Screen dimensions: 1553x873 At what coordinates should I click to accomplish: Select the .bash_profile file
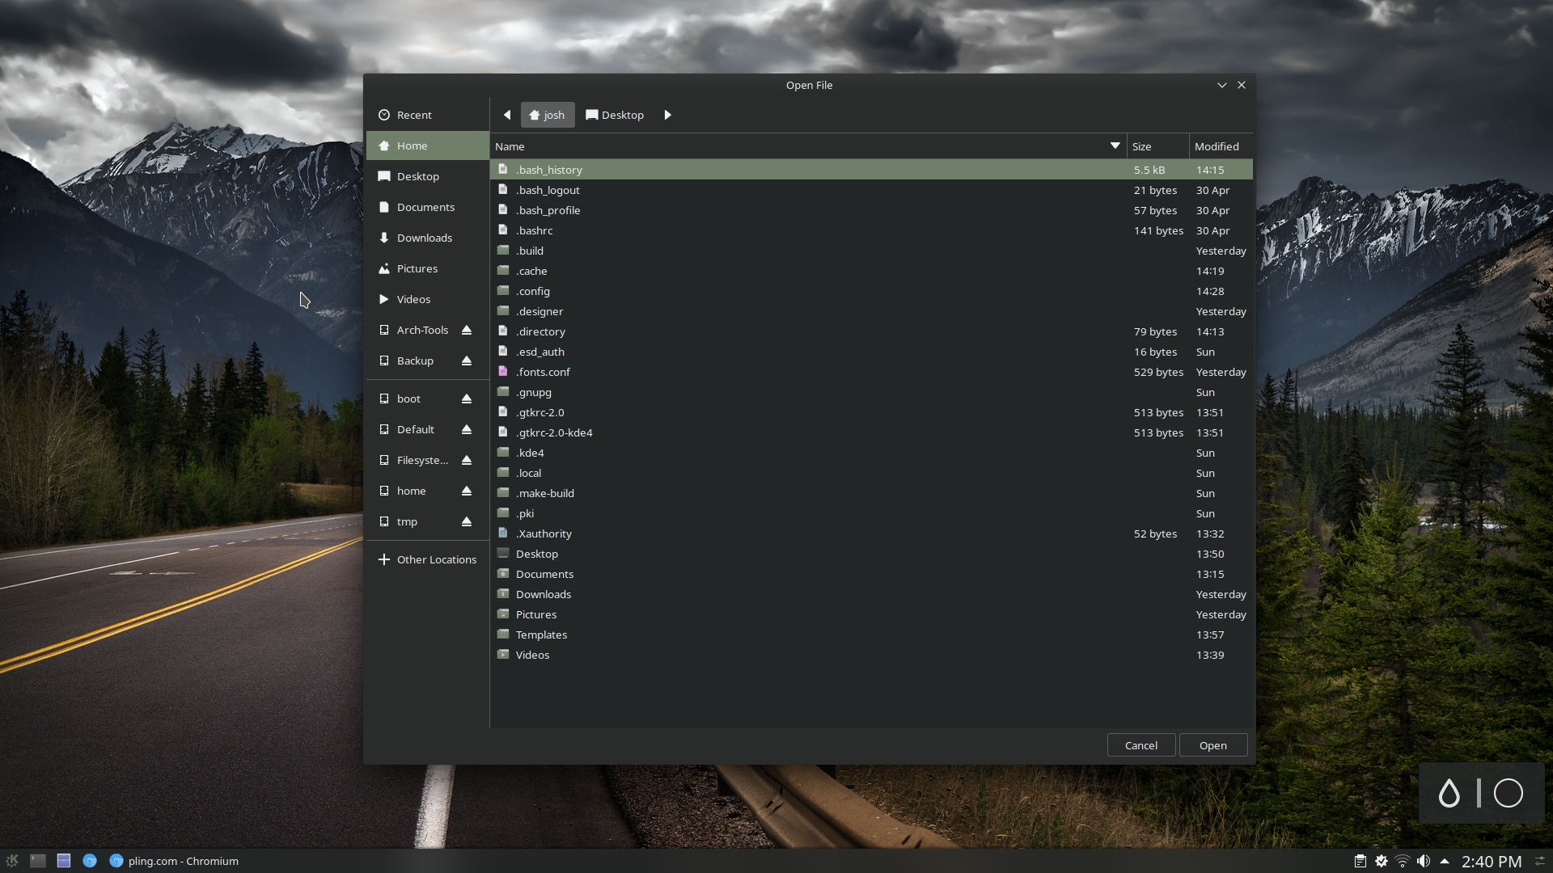tap(871, 210)
